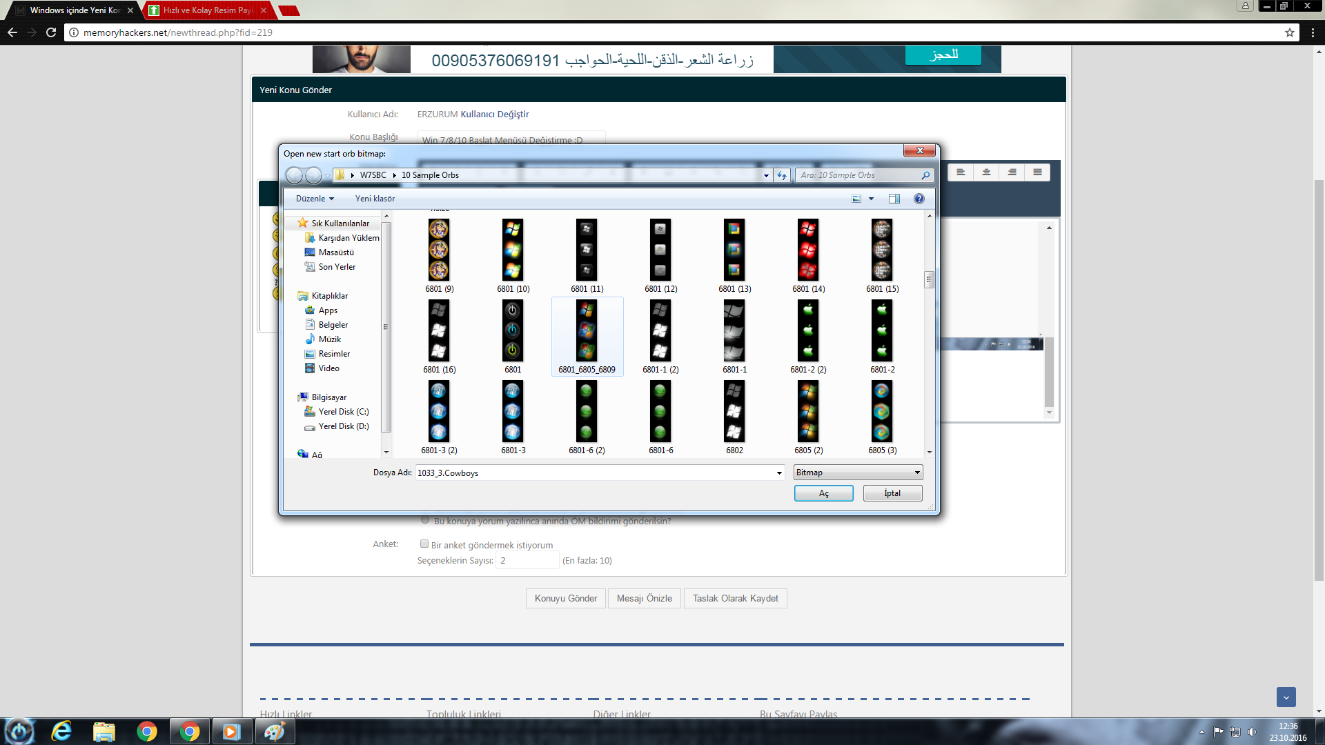Toggle the preview pane button
Viewport: 1325px width, 745px height.
[x=894, y=199]
